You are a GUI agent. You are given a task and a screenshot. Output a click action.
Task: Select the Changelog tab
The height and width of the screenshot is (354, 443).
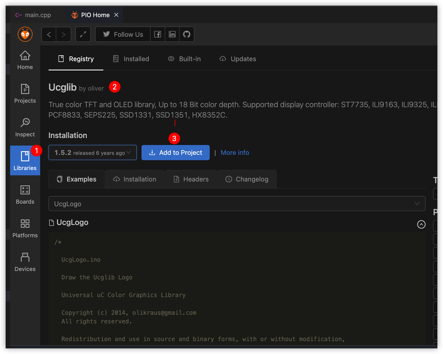pyautogui.click(x=247, y=179)
